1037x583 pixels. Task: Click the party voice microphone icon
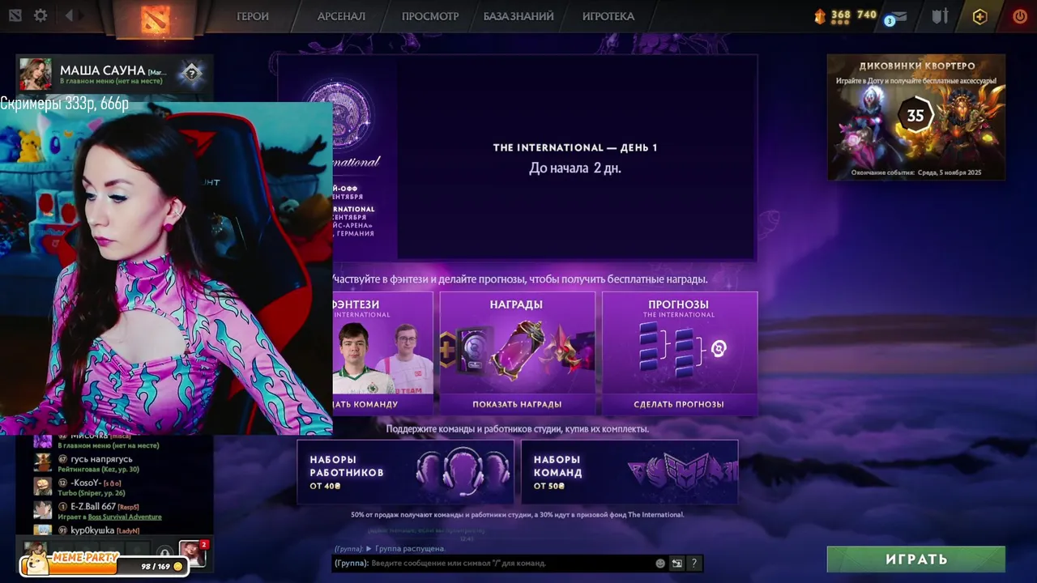(x=164, y=552)
